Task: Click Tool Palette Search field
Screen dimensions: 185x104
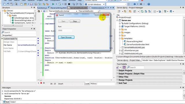Action: click(136, 67)
